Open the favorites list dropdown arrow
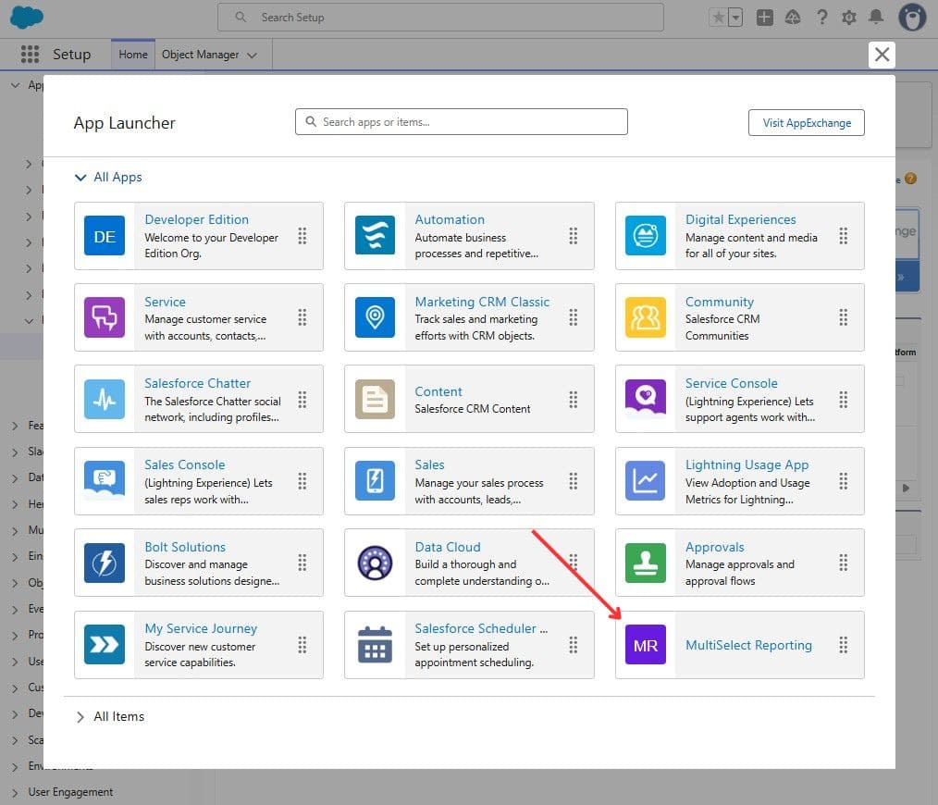This screenshot has height=805, width=938. pyautogui.click(x=736, y=18)
